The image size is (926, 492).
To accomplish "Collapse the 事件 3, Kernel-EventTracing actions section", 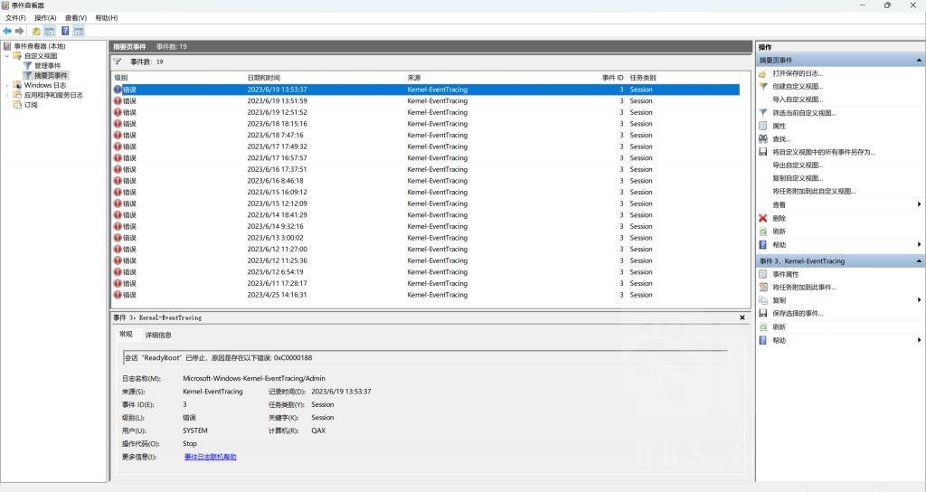I will [x=919, y=261].
